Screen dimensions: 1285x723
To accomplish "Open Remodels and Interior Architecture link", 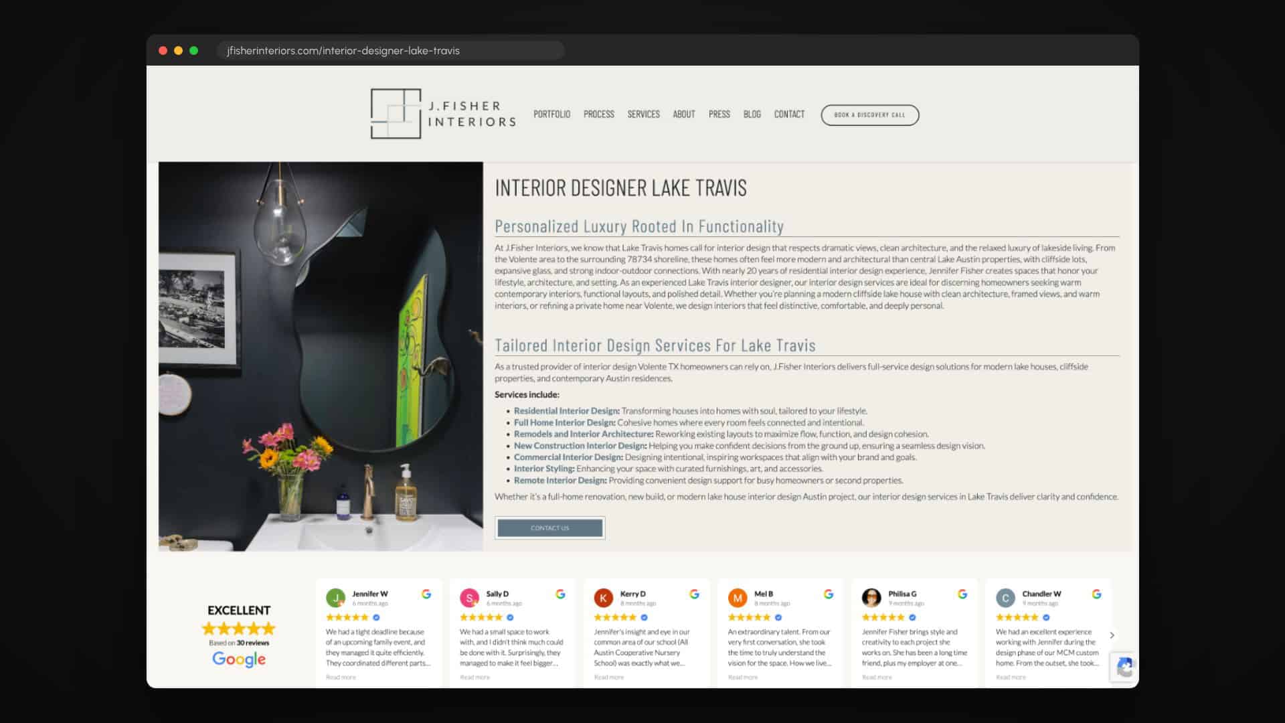I will click(583, 434).
